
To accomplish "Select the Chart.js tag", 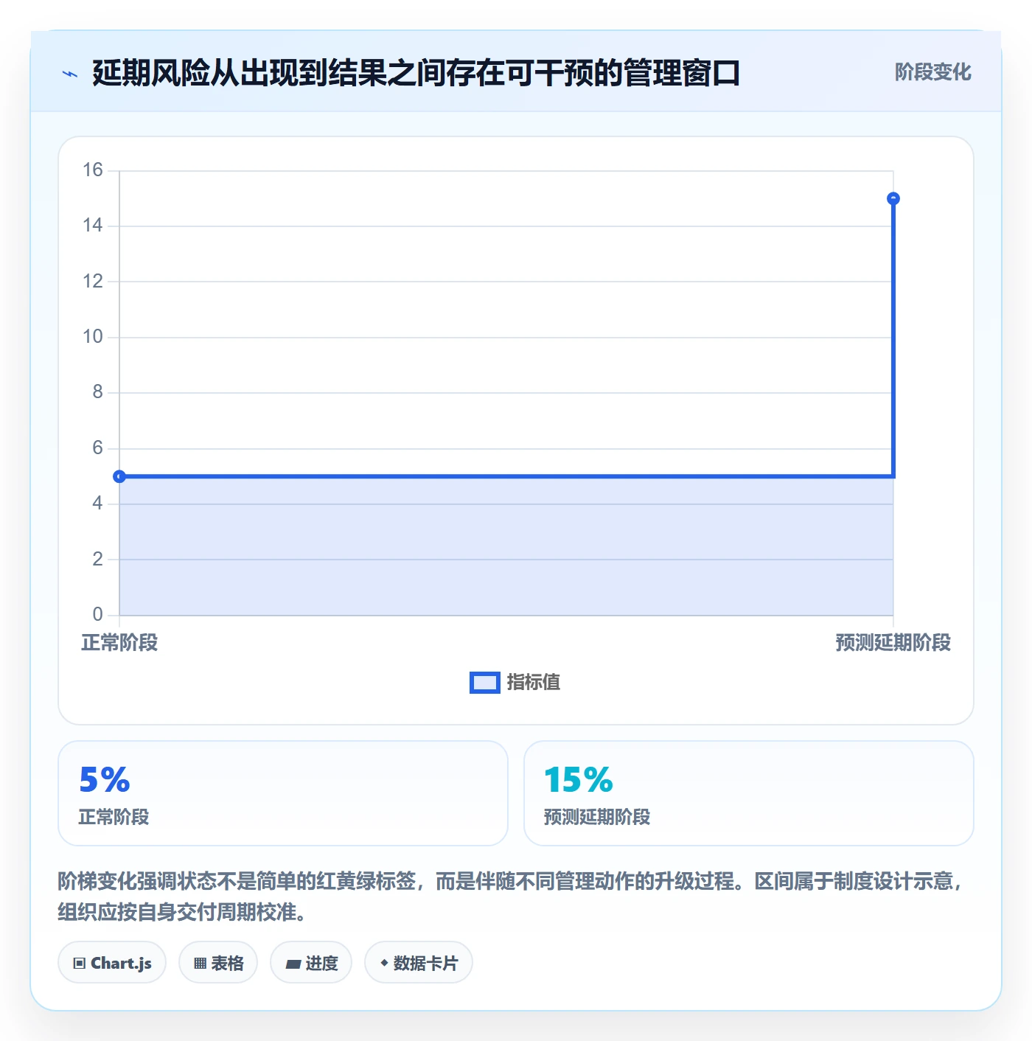I will 112,962.
